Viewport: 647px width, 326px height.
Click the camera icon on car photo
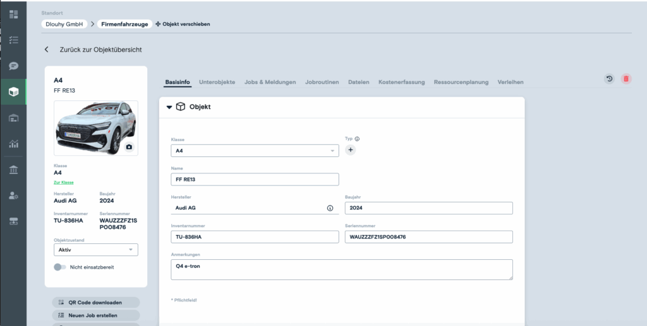pyautogui.click(x=129, y=147)
